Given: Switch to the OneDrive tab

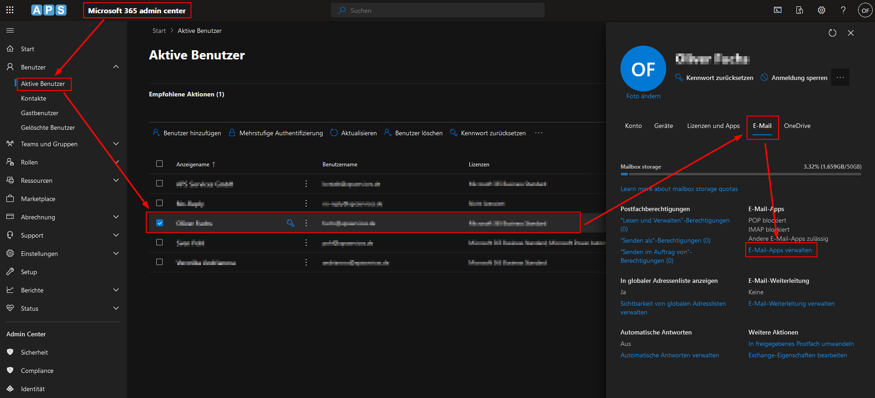Looking at the screenshot, I should (x=797, y=126).
